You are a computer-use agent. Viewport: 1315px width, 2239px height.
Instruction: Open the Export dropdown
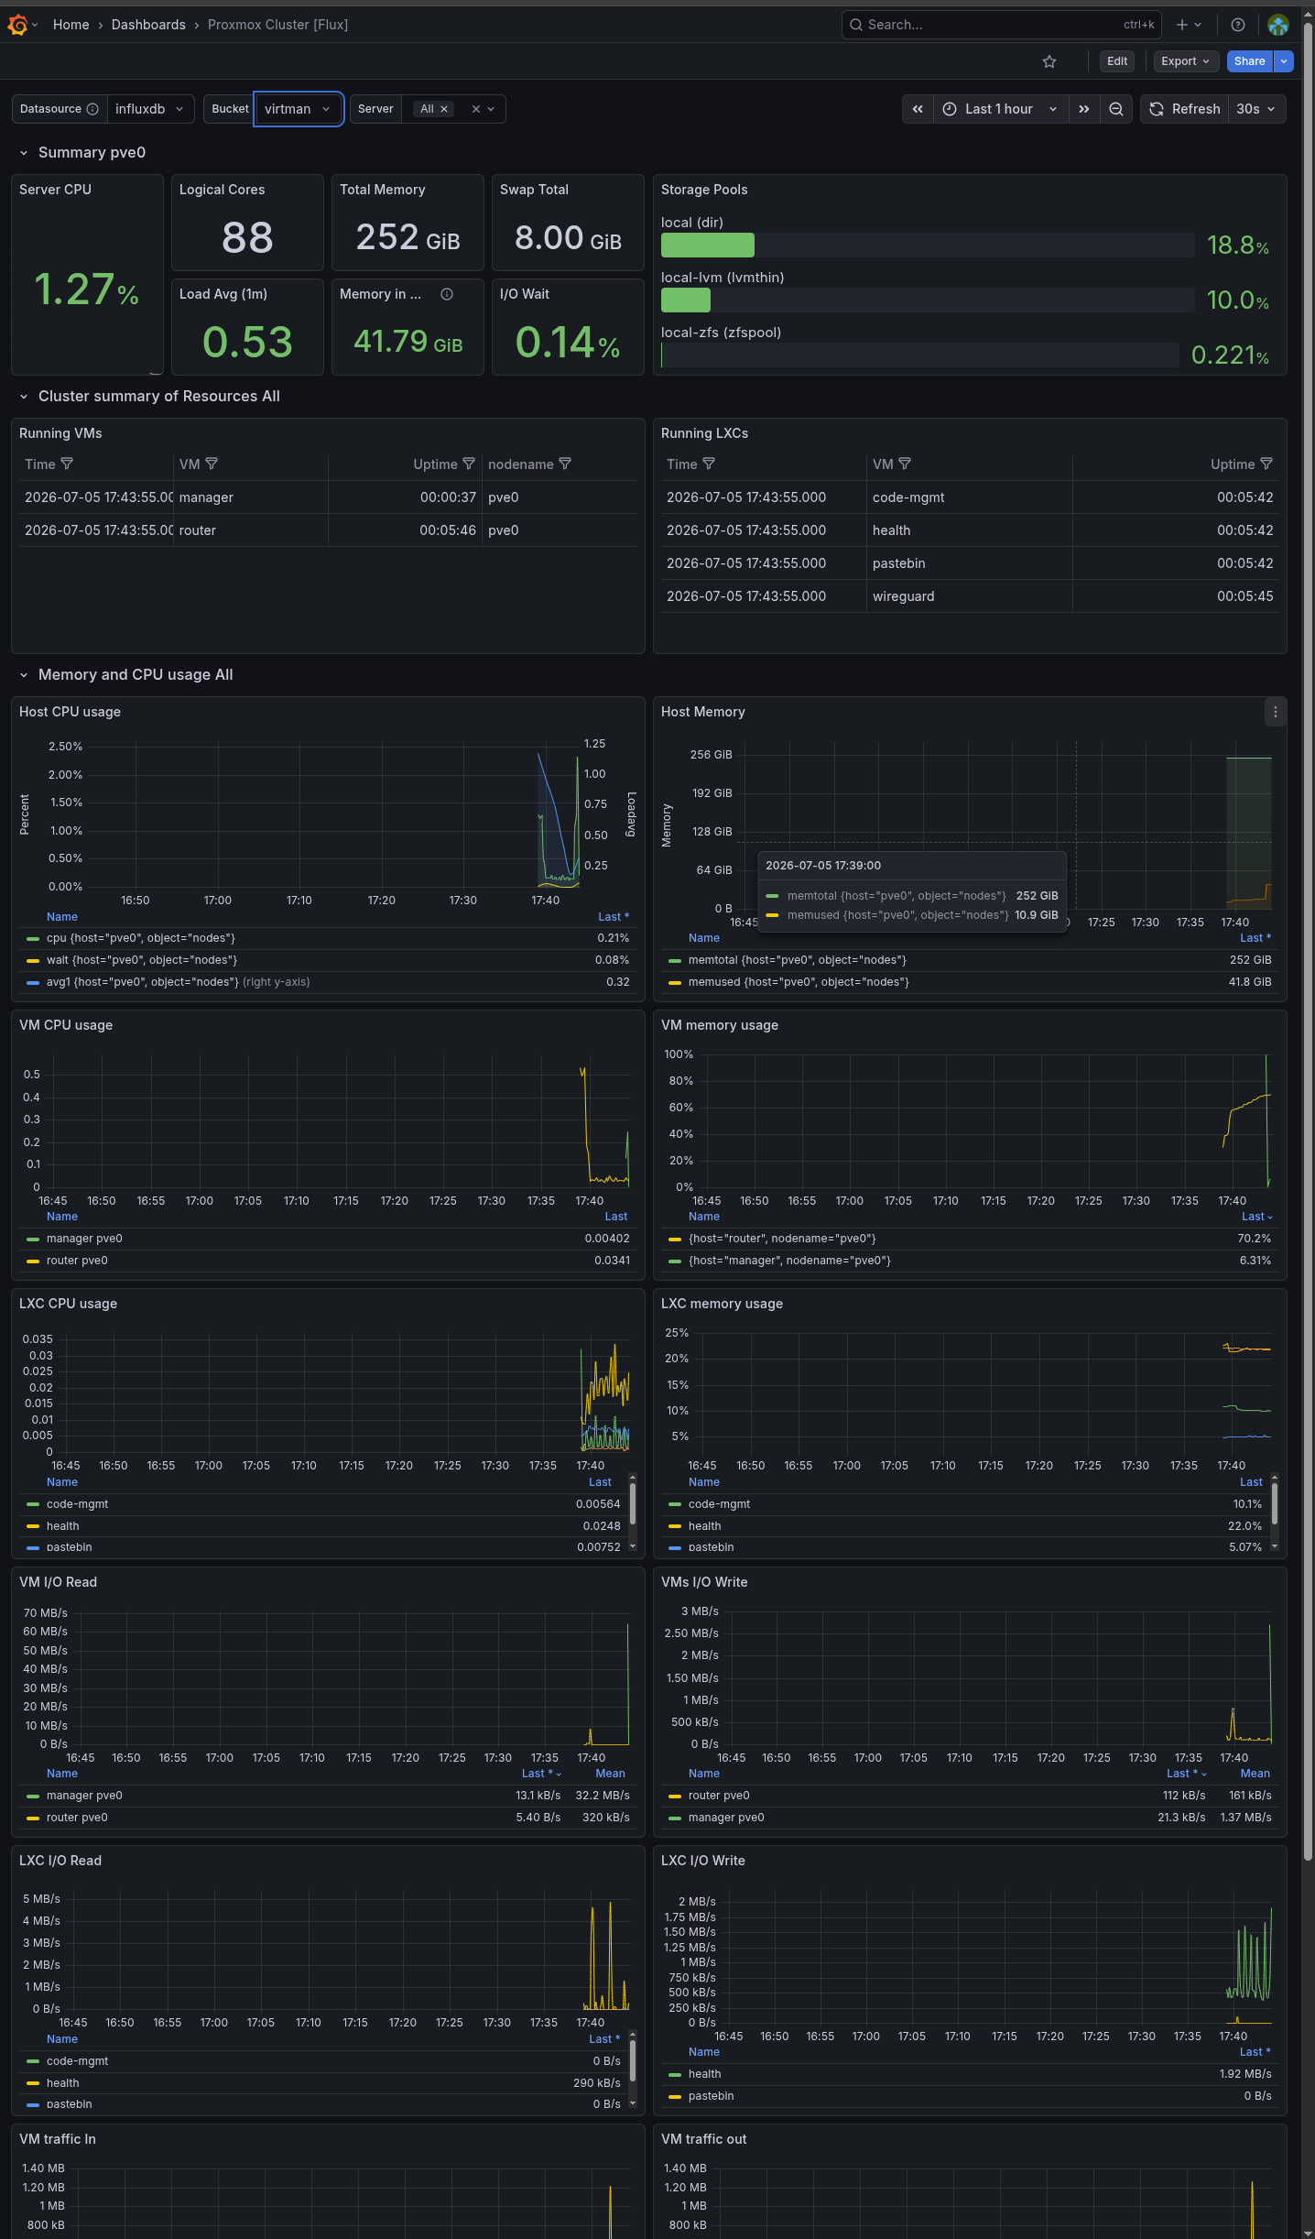tap(1186, 61)
